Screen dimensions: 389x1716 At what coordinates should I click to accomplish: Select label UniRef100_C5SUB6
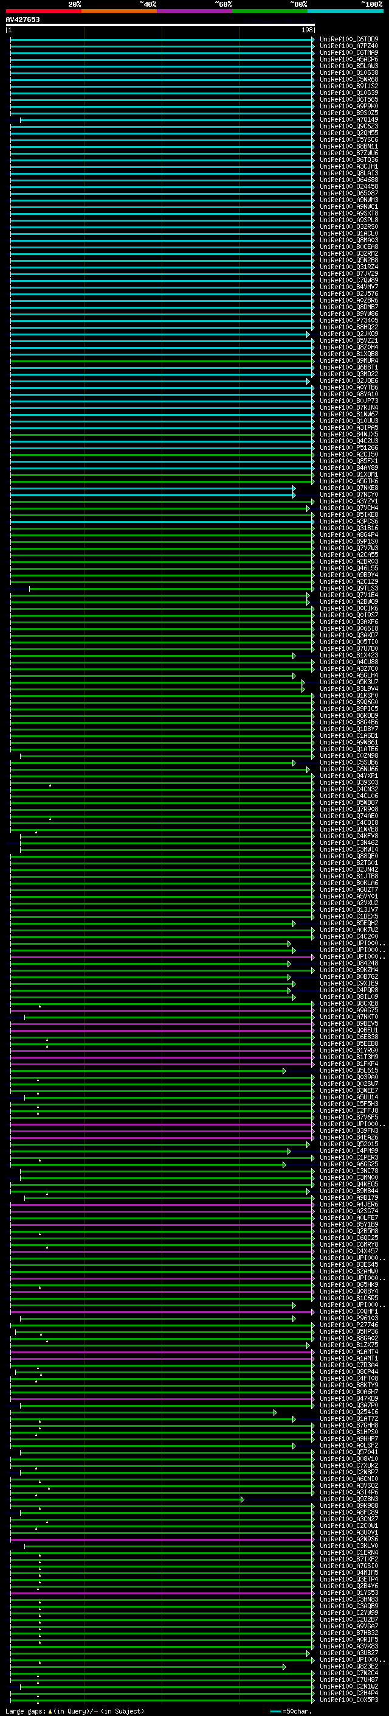(349, 763)
